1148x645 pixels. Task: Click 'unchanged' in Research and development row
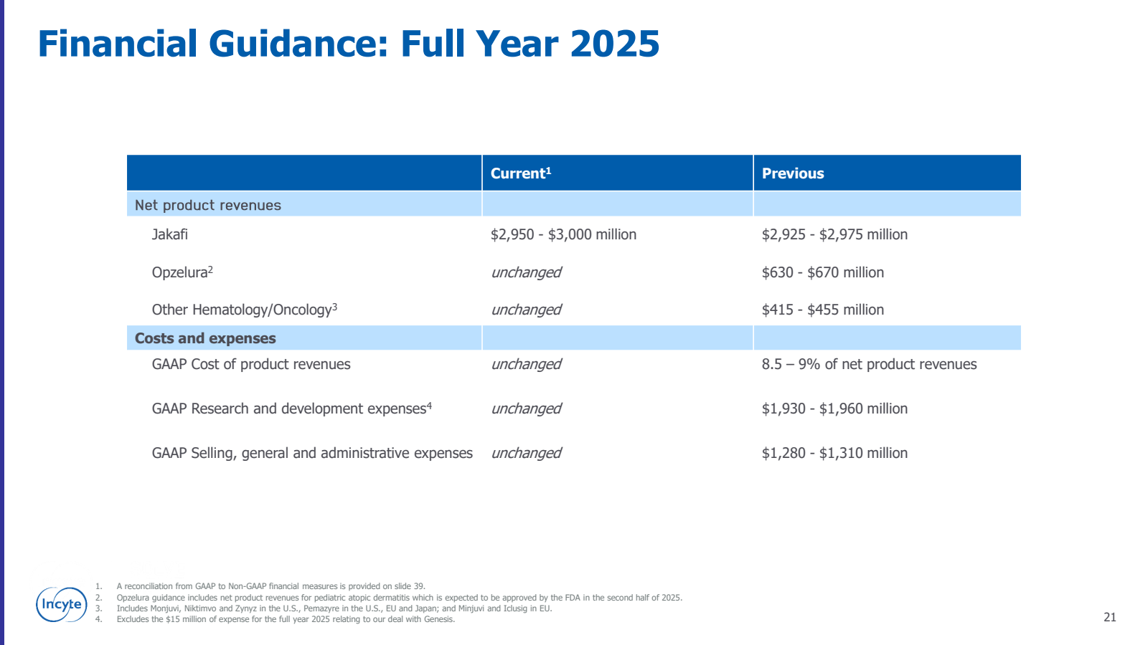[x=526, y=408]
